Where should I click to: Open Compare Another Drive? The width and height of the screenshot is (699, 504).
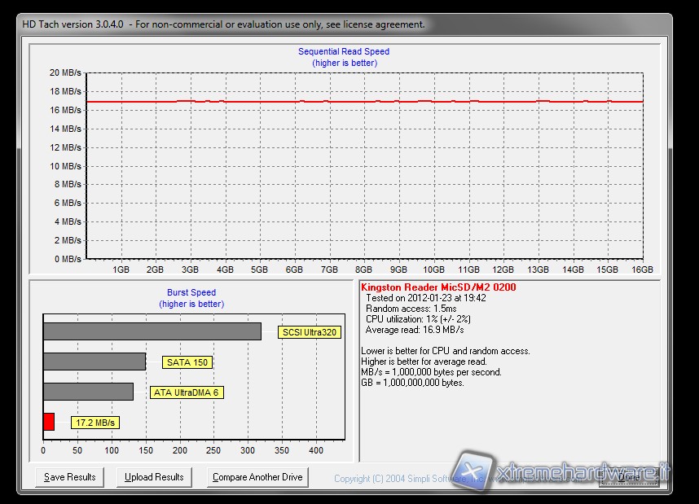[x=257, y=477]
